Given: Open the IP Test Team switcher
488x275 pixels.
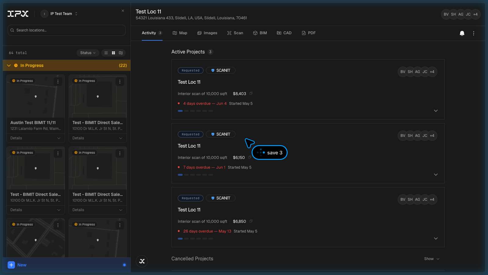Looking at the screenshot, I should (x=59, y=14).
